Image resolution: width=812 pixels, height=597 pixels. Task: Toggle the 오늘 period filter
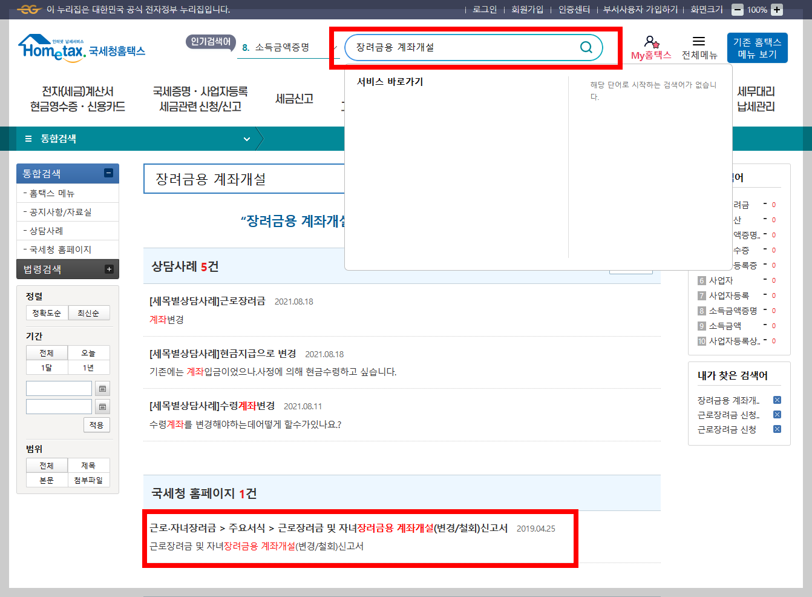(x=89, y=352)
